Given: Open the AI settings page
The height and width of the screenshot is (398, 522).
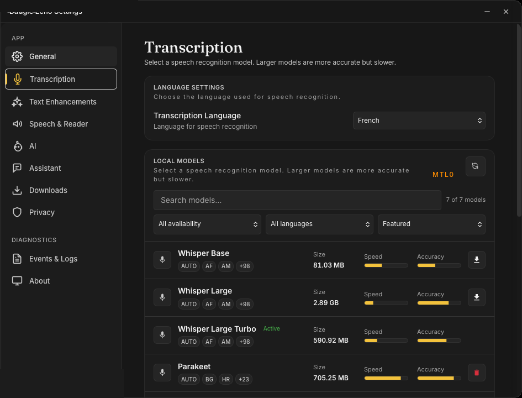Looking at the screenshot, I should pyautogui.click(x=61, y=146).
